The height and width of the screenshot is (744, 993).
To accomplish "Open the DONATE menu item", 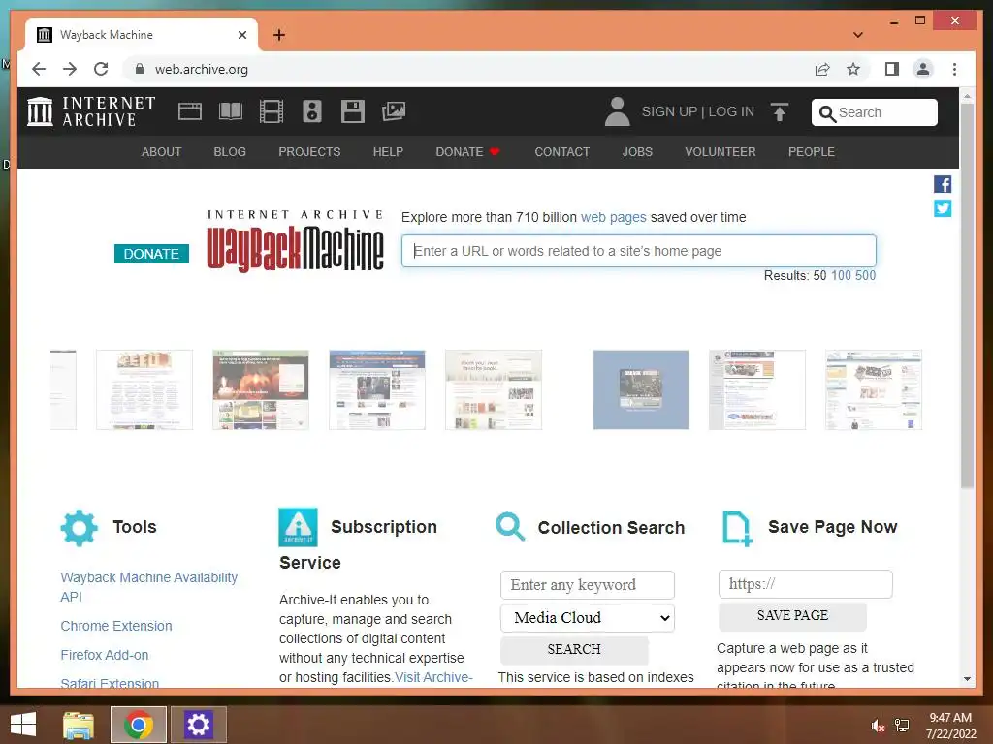I will click(467, 152).
